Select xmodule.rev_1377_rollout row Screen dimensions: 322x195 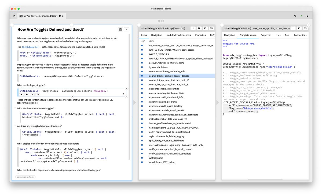point(177,162)
